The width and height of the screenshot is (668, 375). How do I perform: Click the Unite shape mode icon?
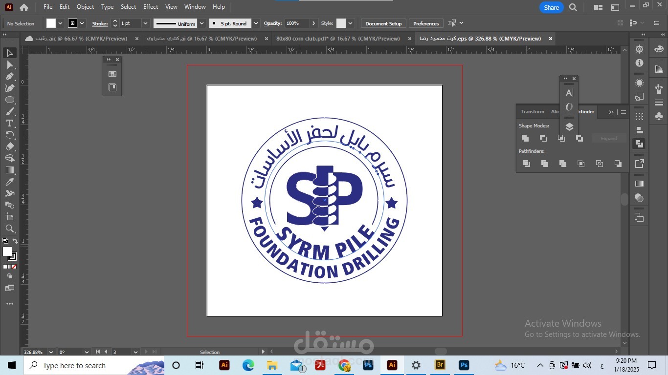click(x=525, y=138)
